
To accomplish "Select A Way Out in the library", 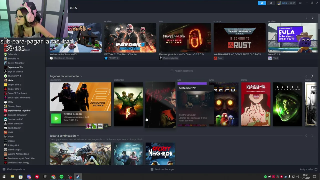I will coord(13,145).
